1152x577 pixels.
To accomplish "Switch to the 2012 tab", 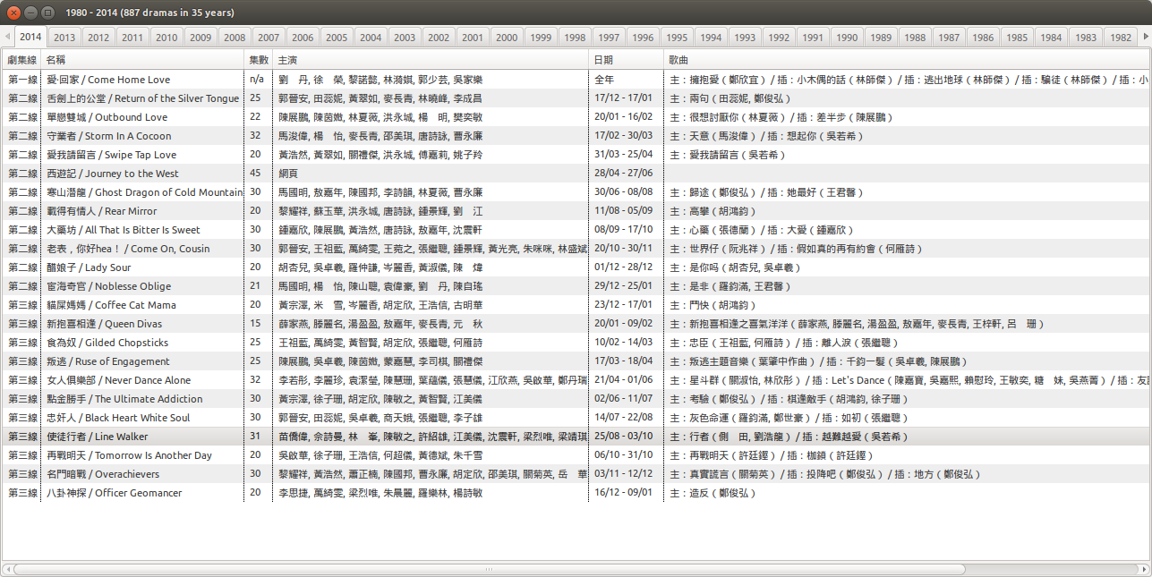I will click(98, 38).
